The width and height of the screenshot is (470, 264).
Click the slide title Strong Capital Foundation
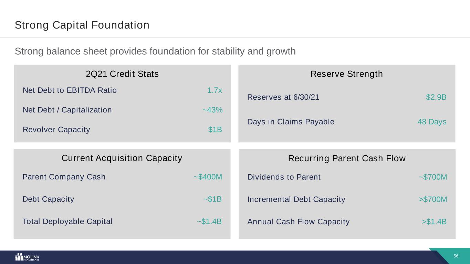[82, 25]
